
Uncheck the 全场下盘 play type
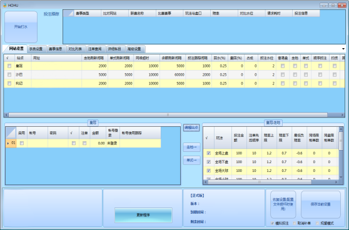pos(209,162)
